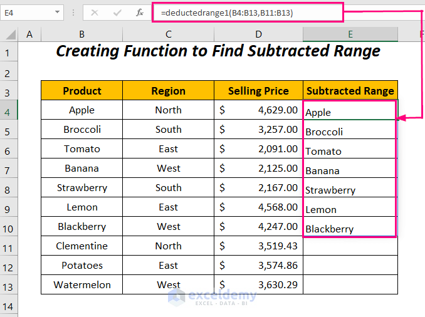The width and height of the screenshot is (425, 317).
Task: Select 'Tomato' cell in Product column
Action: tap(82, 148)
